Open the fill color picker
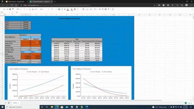 (x=72, y=9)
